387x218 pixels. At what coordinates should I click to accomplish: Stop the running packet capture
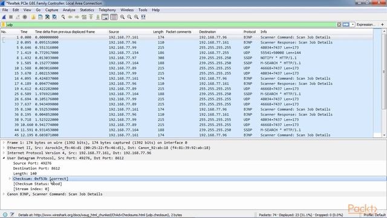point(11,17)
